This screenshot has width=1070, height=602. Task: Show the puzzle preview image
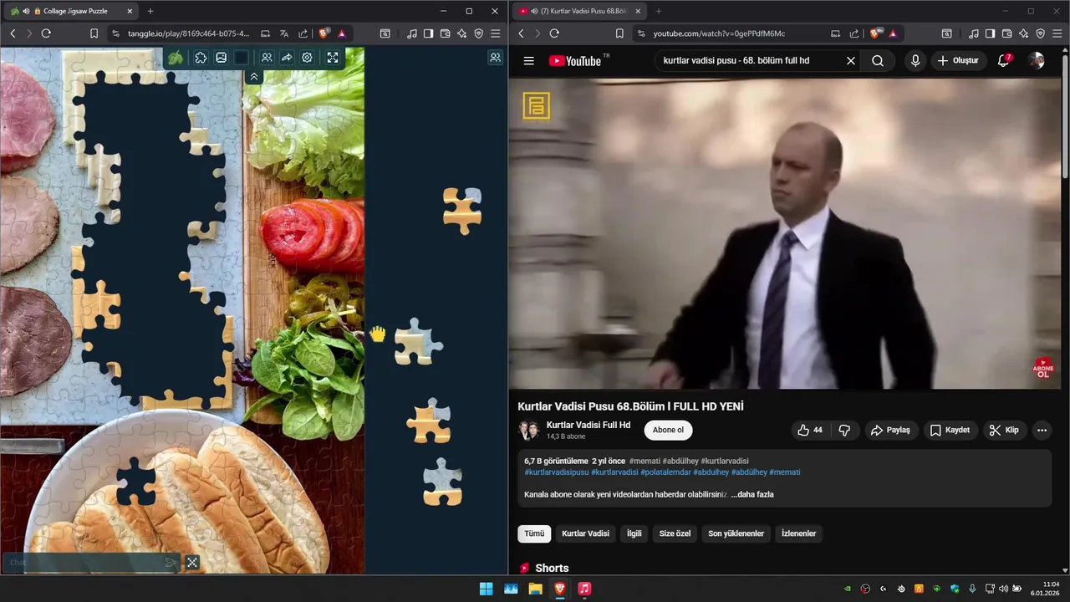coord(221,58)
